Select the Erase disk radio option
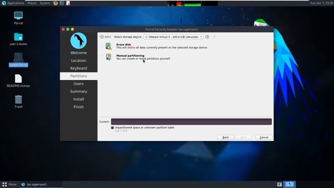The width and height of the screenshot is (334, 188). (101, 46)
